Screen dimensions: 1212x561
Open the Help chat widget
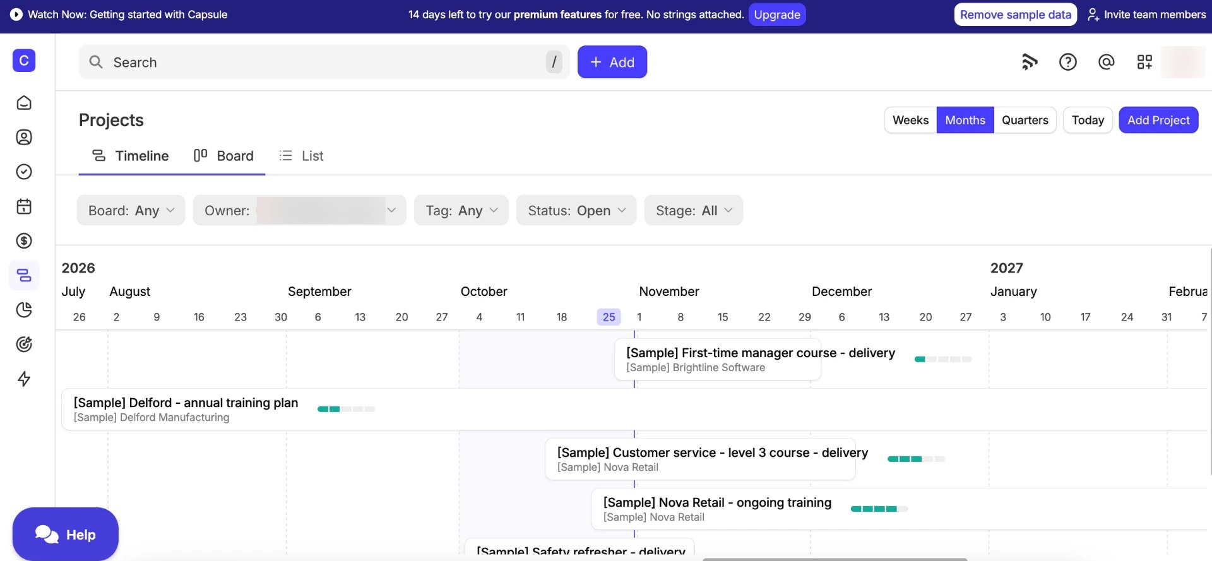click(66, 534)
